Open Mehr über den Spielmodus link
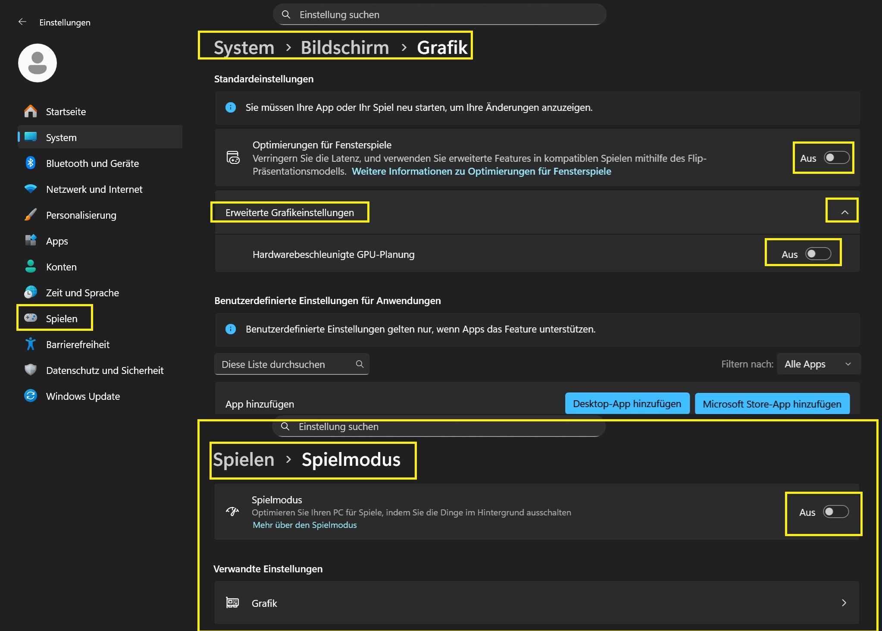The width and height of the screenshot is (882, 631). pyautogui.click(x=304, y=525)
